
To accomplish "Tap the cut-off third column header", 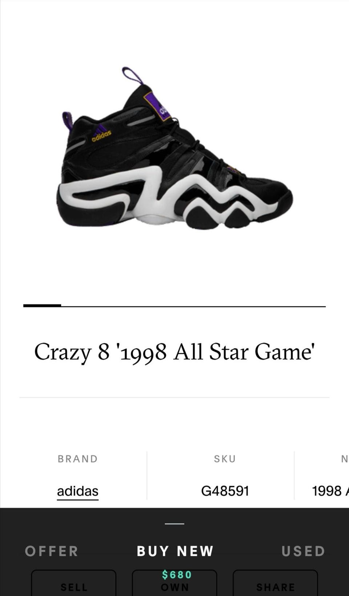I will (x=345, y=459).
